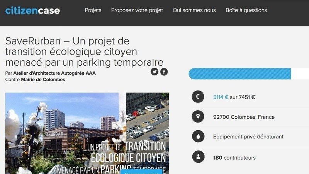This screenshot has height=174, width=309.
Task: Click the 5114 € amount raised
Action: tap(221, 97)
